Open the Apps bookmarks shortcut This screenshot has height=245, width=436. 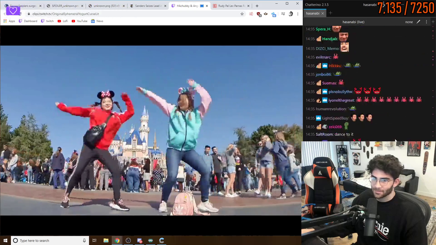(x=9, y=21)
